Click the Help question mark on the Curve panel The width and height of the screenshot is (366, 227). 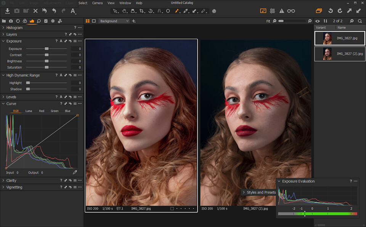[61, 103]
